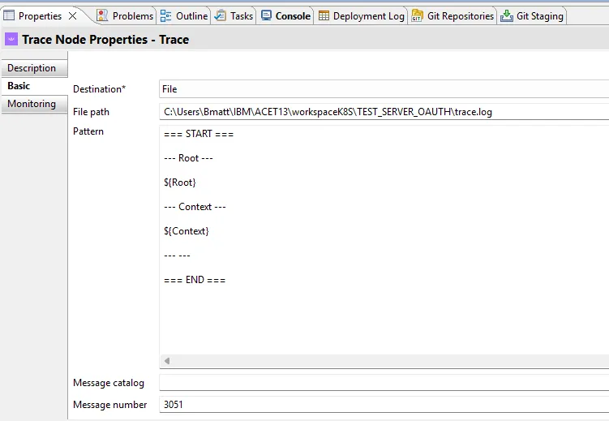Click the Git Staging download icon

[507, 15]
